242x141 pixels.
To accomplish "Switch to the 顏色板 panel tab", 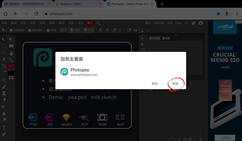I will 166,38.
